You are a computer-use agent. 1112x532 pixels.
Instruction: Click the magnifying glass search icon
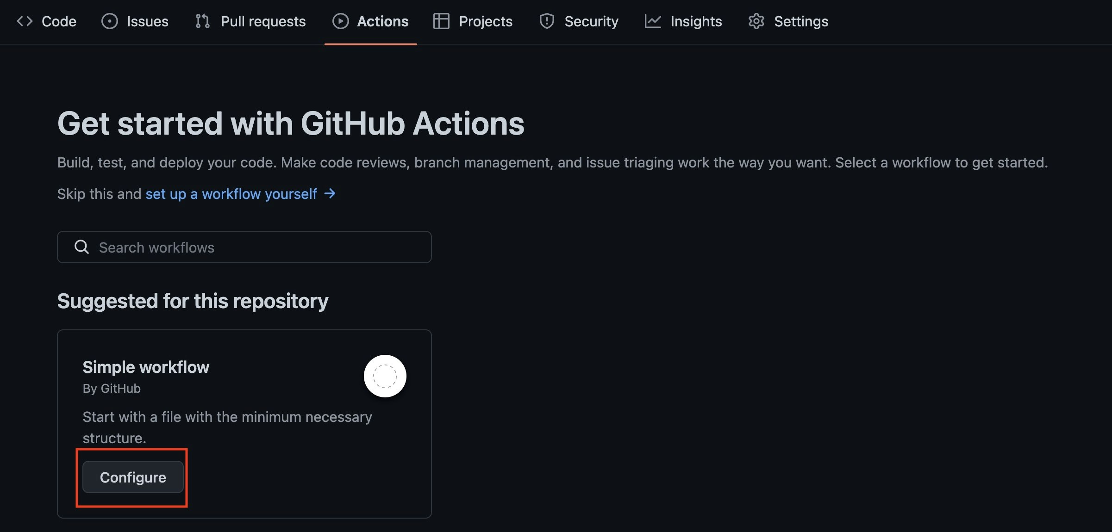pyautogui.click(x=81, y=247)
